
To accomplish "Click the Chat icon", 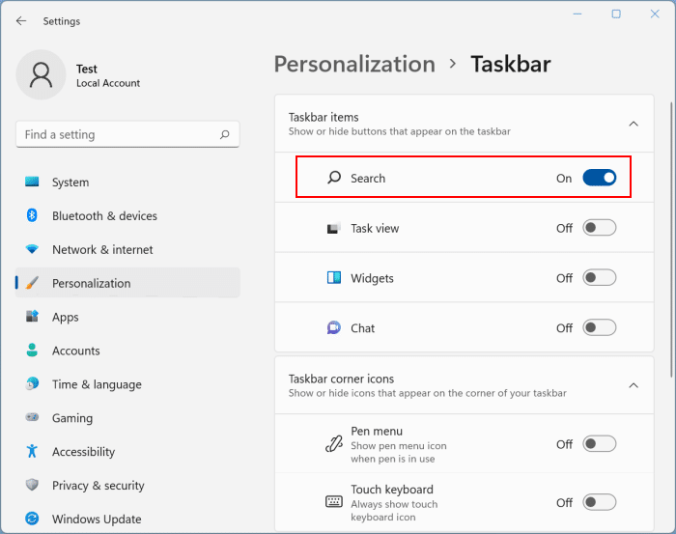I will pos(334,328).
